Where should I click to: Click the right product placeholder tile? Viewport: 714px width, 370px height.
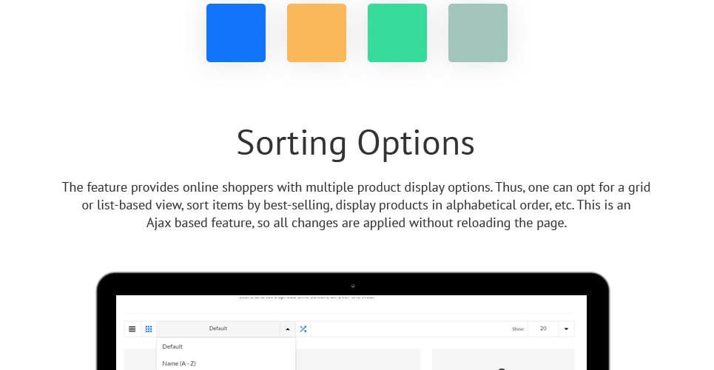click(x=503, y=360)
